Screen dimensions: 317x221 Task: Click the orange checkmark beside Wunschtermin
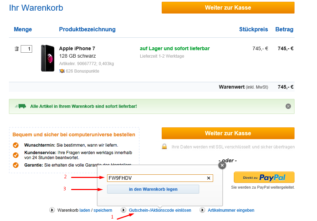[x=15, y=145]
